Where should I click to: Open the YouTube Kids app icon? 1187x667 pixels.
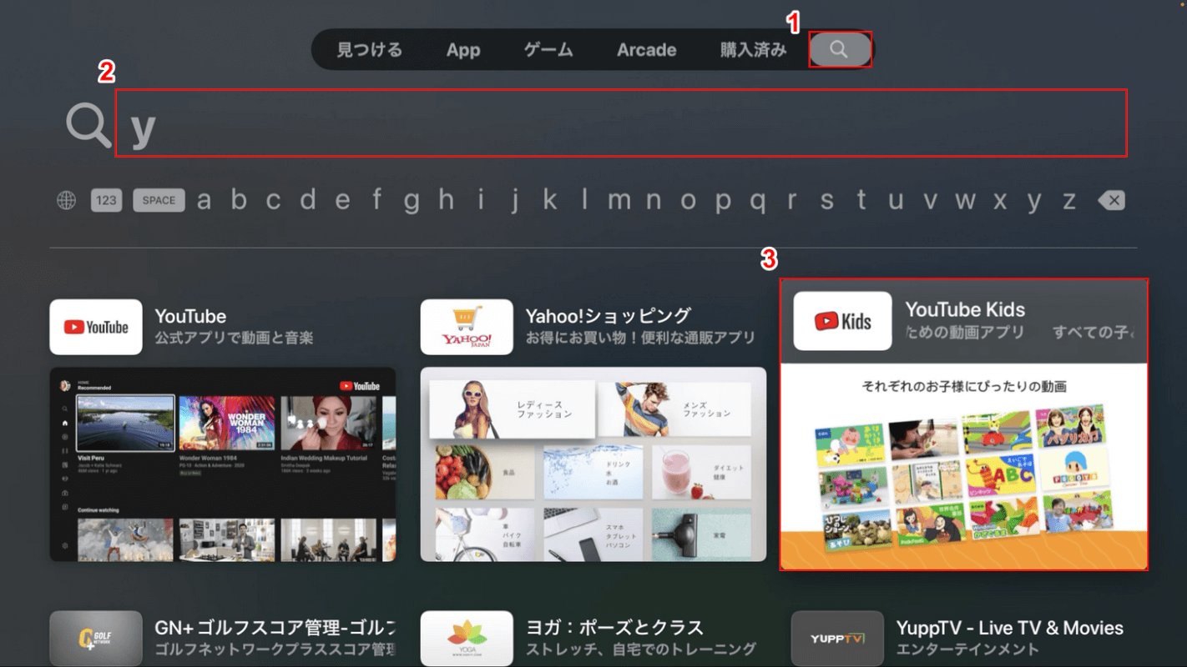(843, 321)
